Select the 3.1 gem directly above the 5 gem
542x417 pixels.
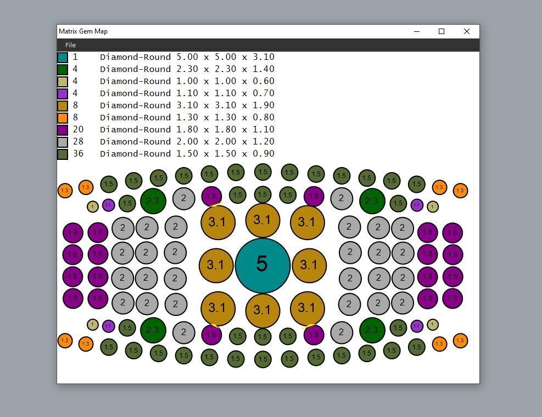coord(262,220)
